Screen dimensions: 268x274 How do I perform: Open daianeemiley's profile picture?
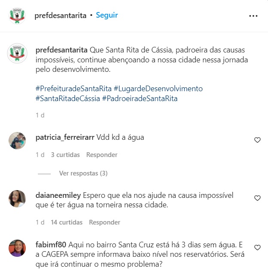tap(17, 199)
